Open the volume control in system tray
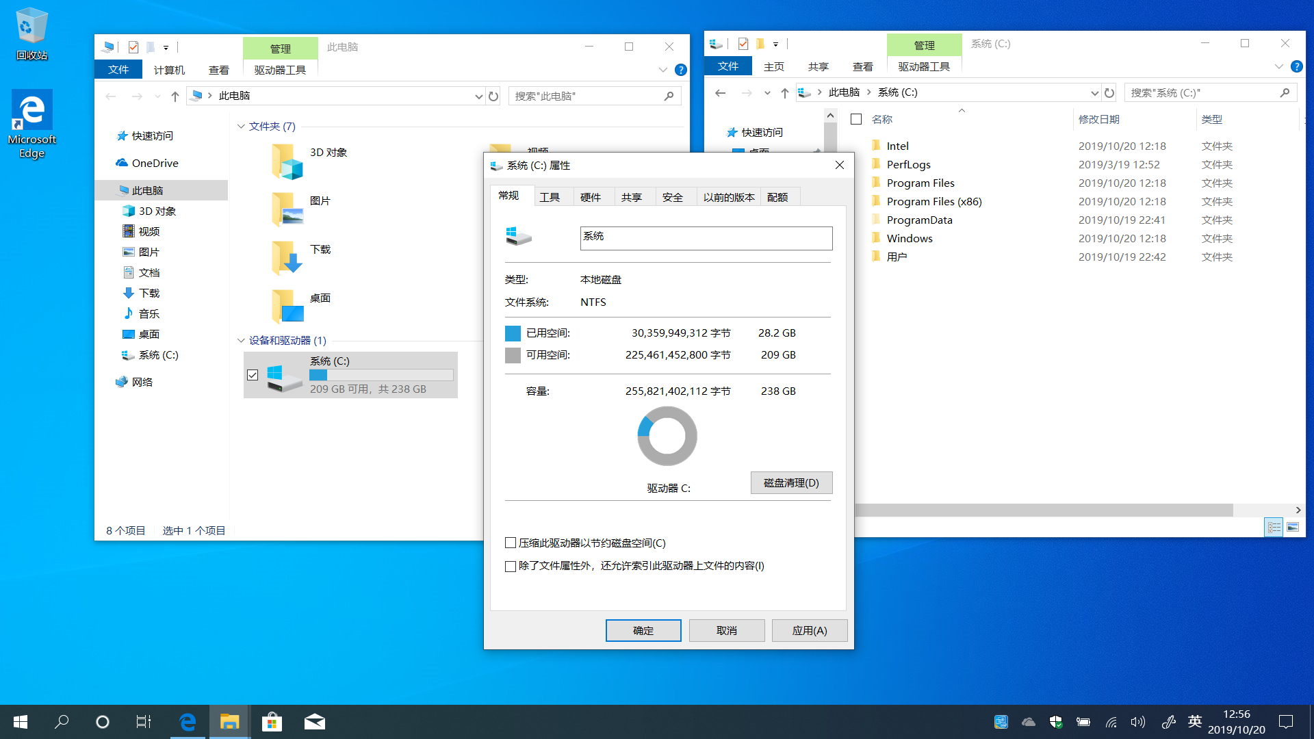Viewport: 1314px width, 739px height. [x=1137, y=722]
